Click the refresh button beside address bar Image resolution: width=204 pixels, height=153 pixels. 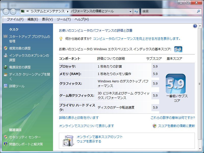point(136,11)
